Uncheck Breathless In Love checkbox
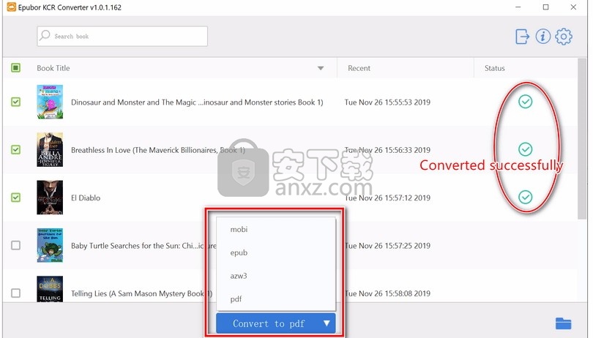The image size is (593, 338). [x=15, y=150]
